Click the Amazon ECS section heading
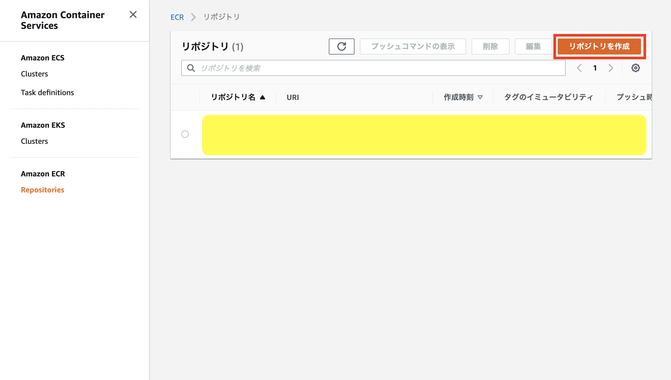The image size is (671, 380). (x=43, y=58)
